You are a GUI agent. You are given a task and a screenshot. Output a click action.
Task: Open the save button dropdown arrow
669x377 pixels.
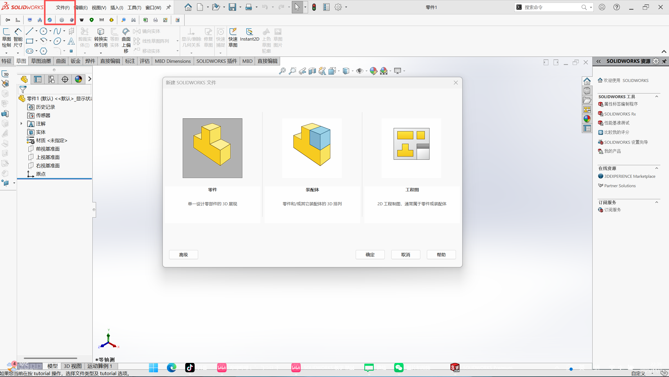tap(240, 7)
